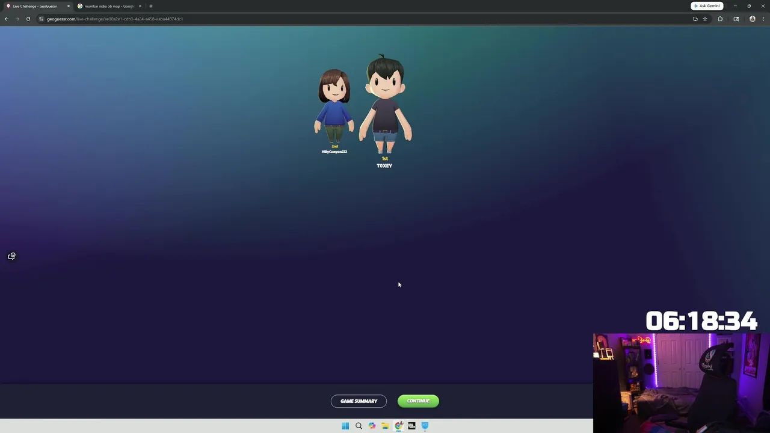Select the 2nd place player avatar
Image resolution: width=770 pixels, height=433 pixels.
coord(334,106)
